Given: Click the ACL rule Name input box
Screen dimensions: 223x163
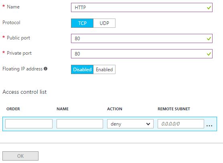Looking at the screenshot, I should coord(80,124).
